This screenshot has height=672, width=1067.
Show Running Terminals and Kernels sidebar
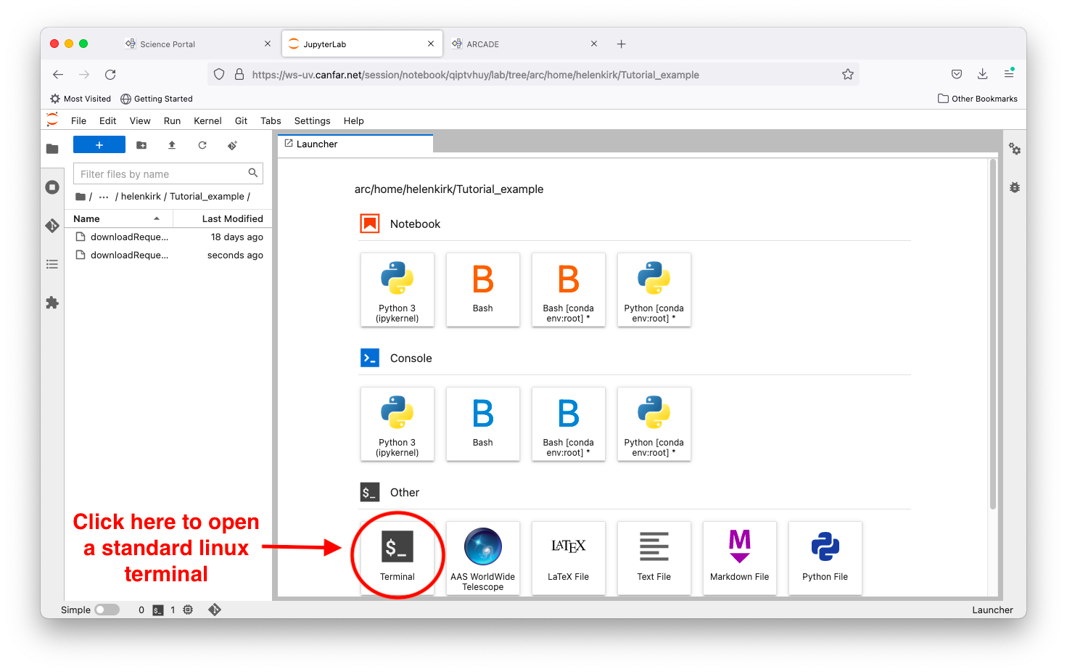(x=52, y=187)
